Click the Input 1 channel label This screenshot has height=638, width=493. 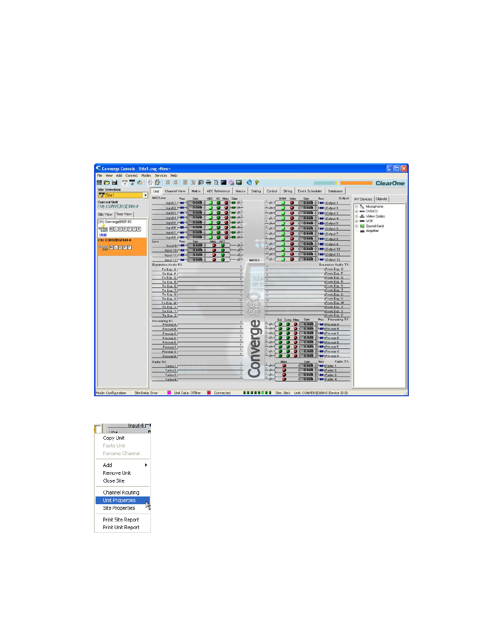coord(171,203)
